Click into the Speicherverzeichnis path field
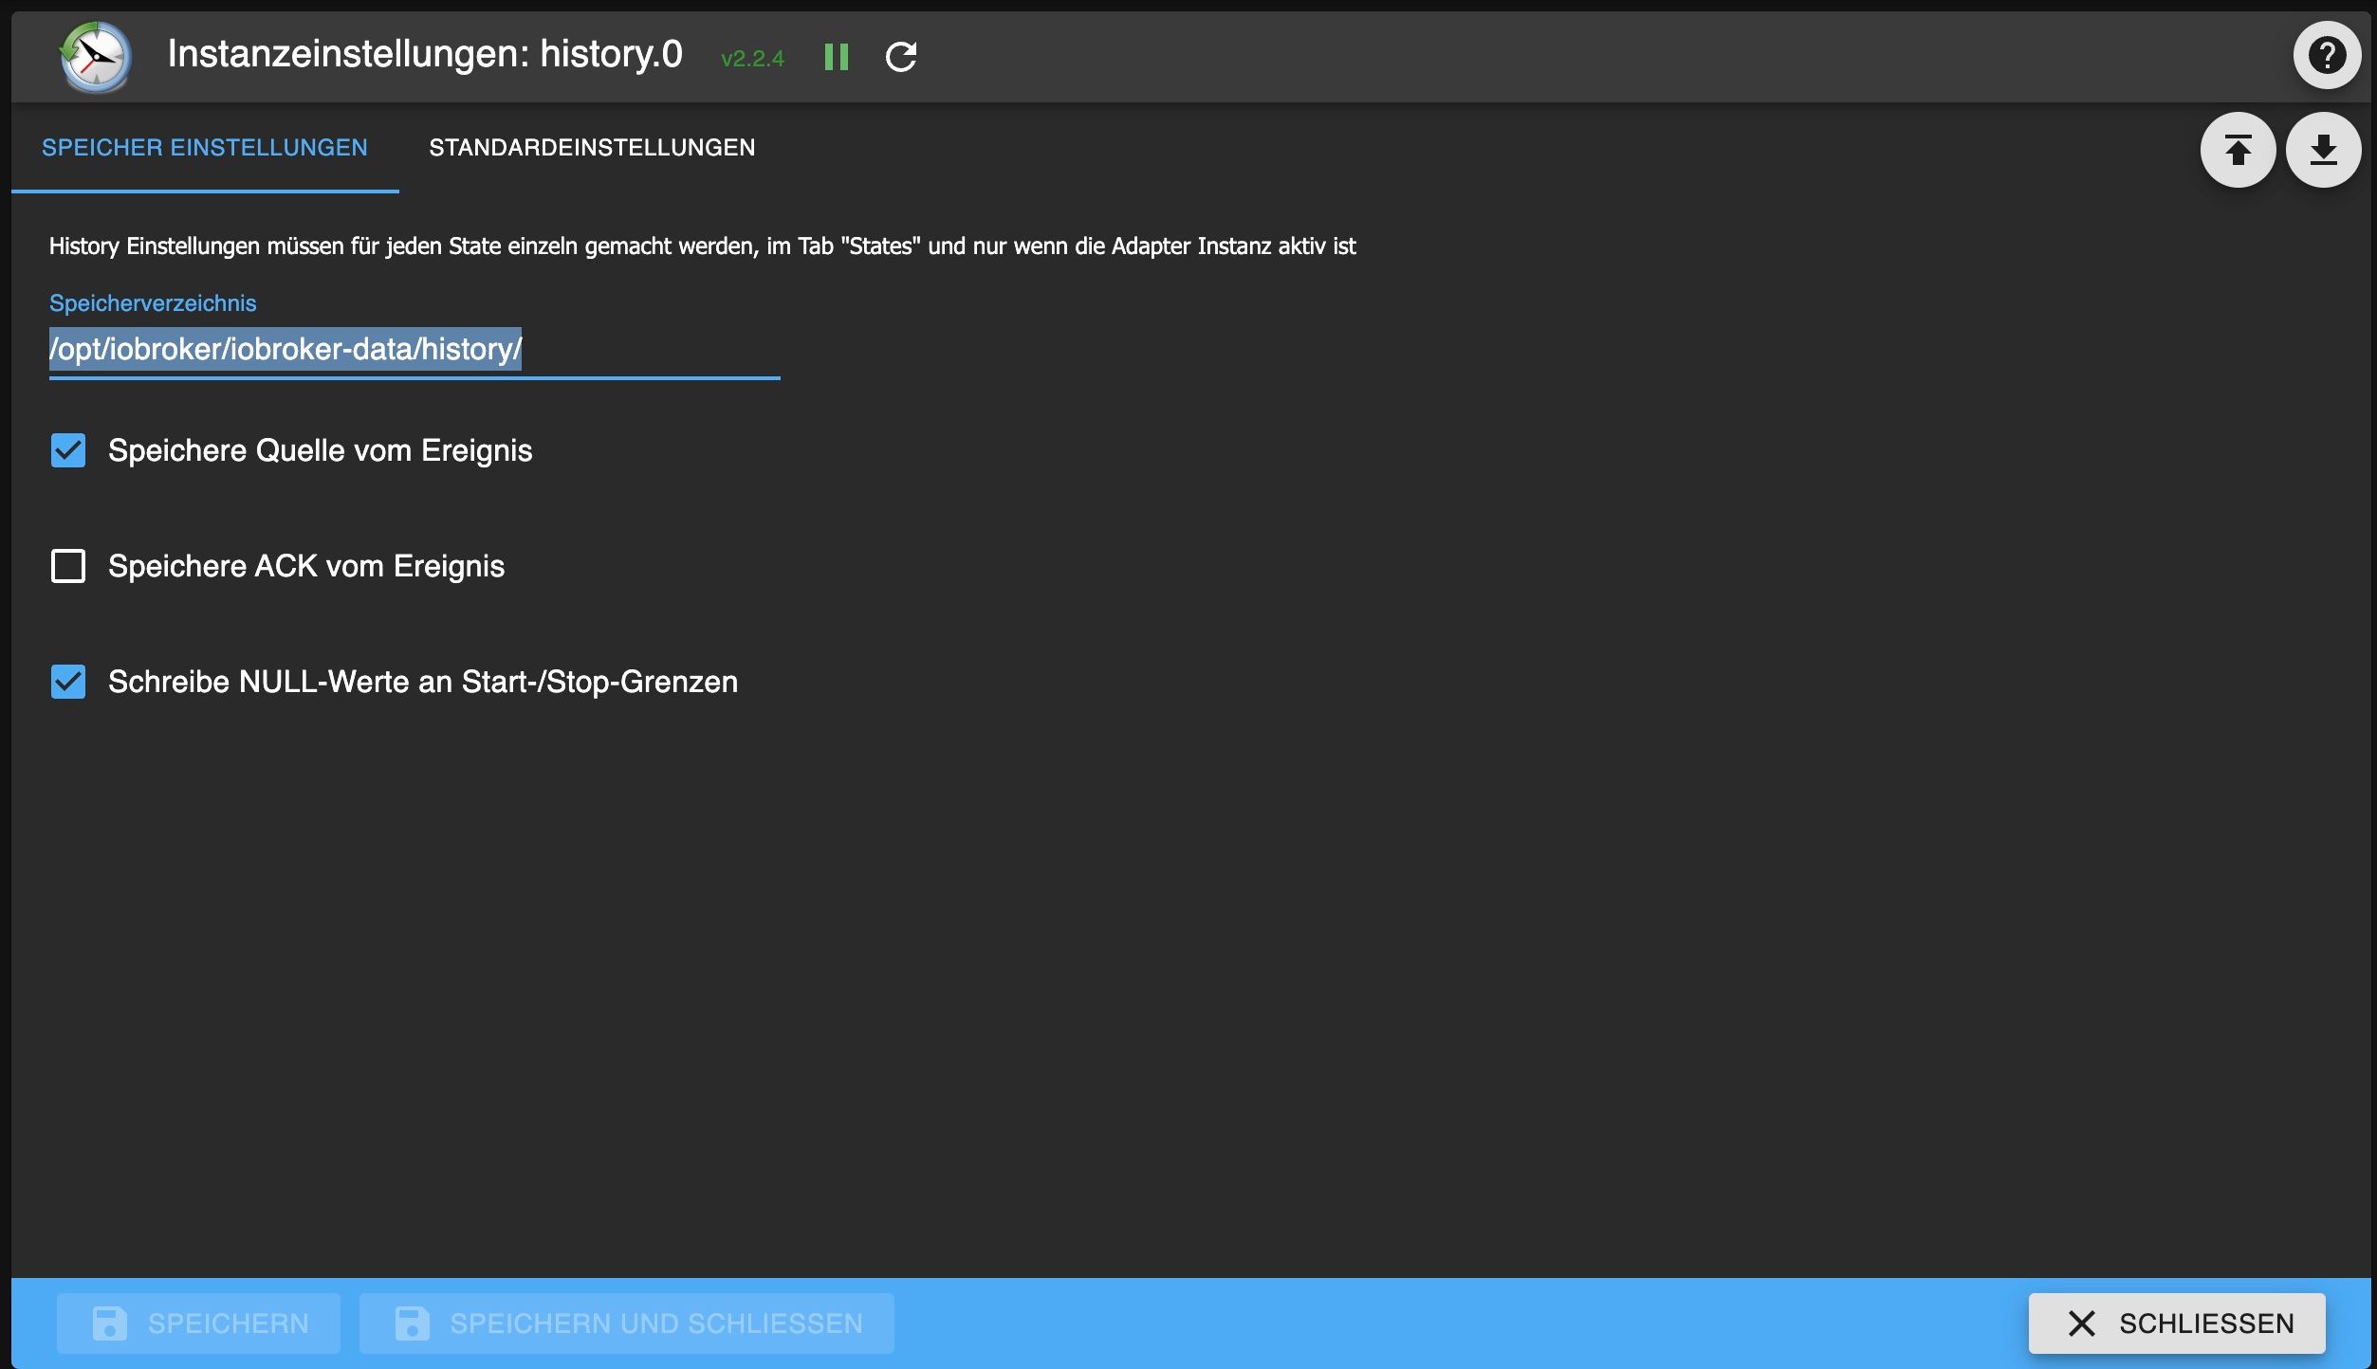The width and height of the screenshot is (2377, 1369). coord(414,349)
